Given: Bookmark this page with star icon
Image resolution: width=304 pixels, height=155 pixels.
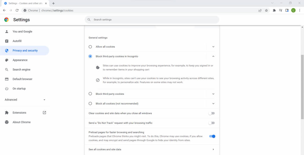Looking at the screenshot, I should click(266, 10).
